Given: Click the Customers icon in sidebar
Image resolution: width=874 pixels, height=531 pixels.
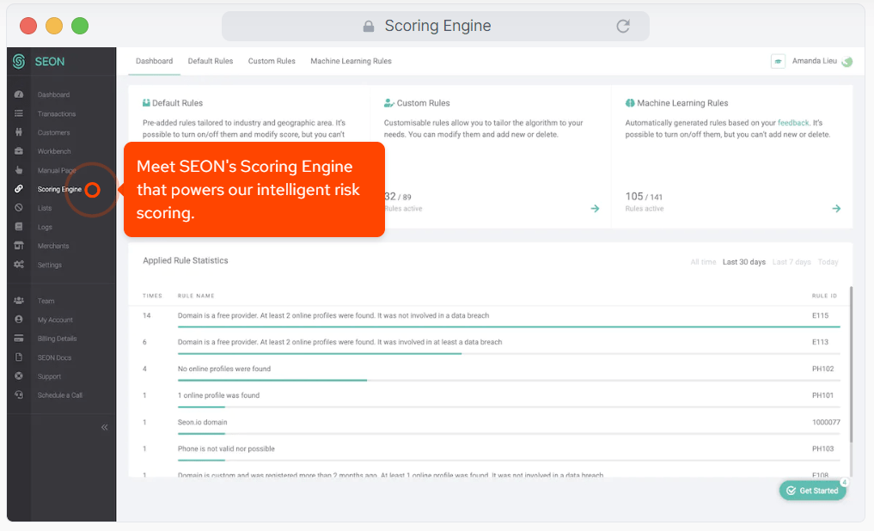Looking at the screenshot, I should [19, 132].
